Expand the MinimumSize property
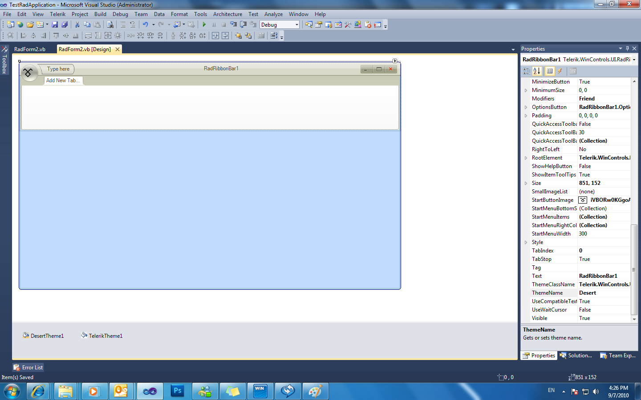The height and width of the screenshot is (400, 641). coord(526,90)
